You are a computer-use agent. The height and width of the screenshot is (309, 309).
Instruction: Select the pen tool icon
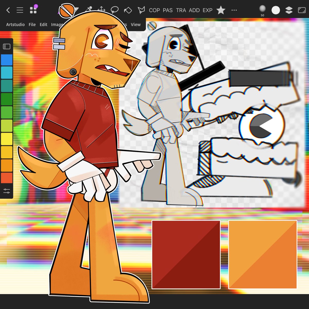(141, 10)
